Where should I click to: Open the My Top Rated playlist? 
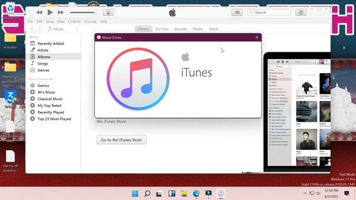(53, 106)
